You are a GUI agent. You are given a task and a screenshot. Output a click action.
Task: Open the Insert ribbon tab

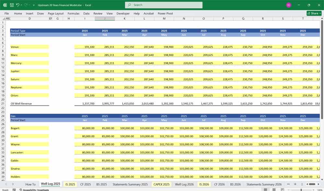point(29,13)
